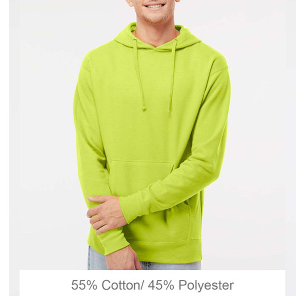Click the "55%" text in caption
Image resolution: width=296 pixels, height=296 pixels.
point(84,285)
